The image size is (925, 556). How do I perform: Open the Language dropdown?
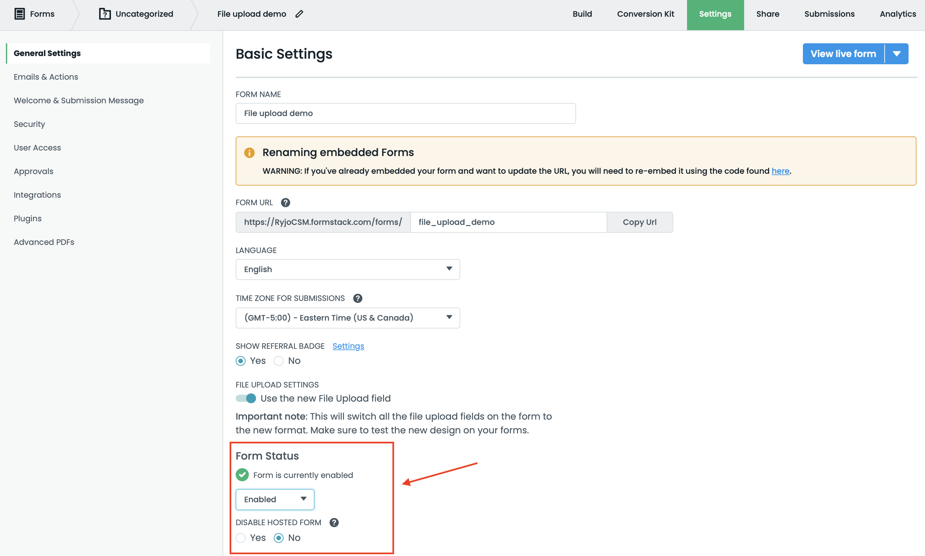click(347, 269)
